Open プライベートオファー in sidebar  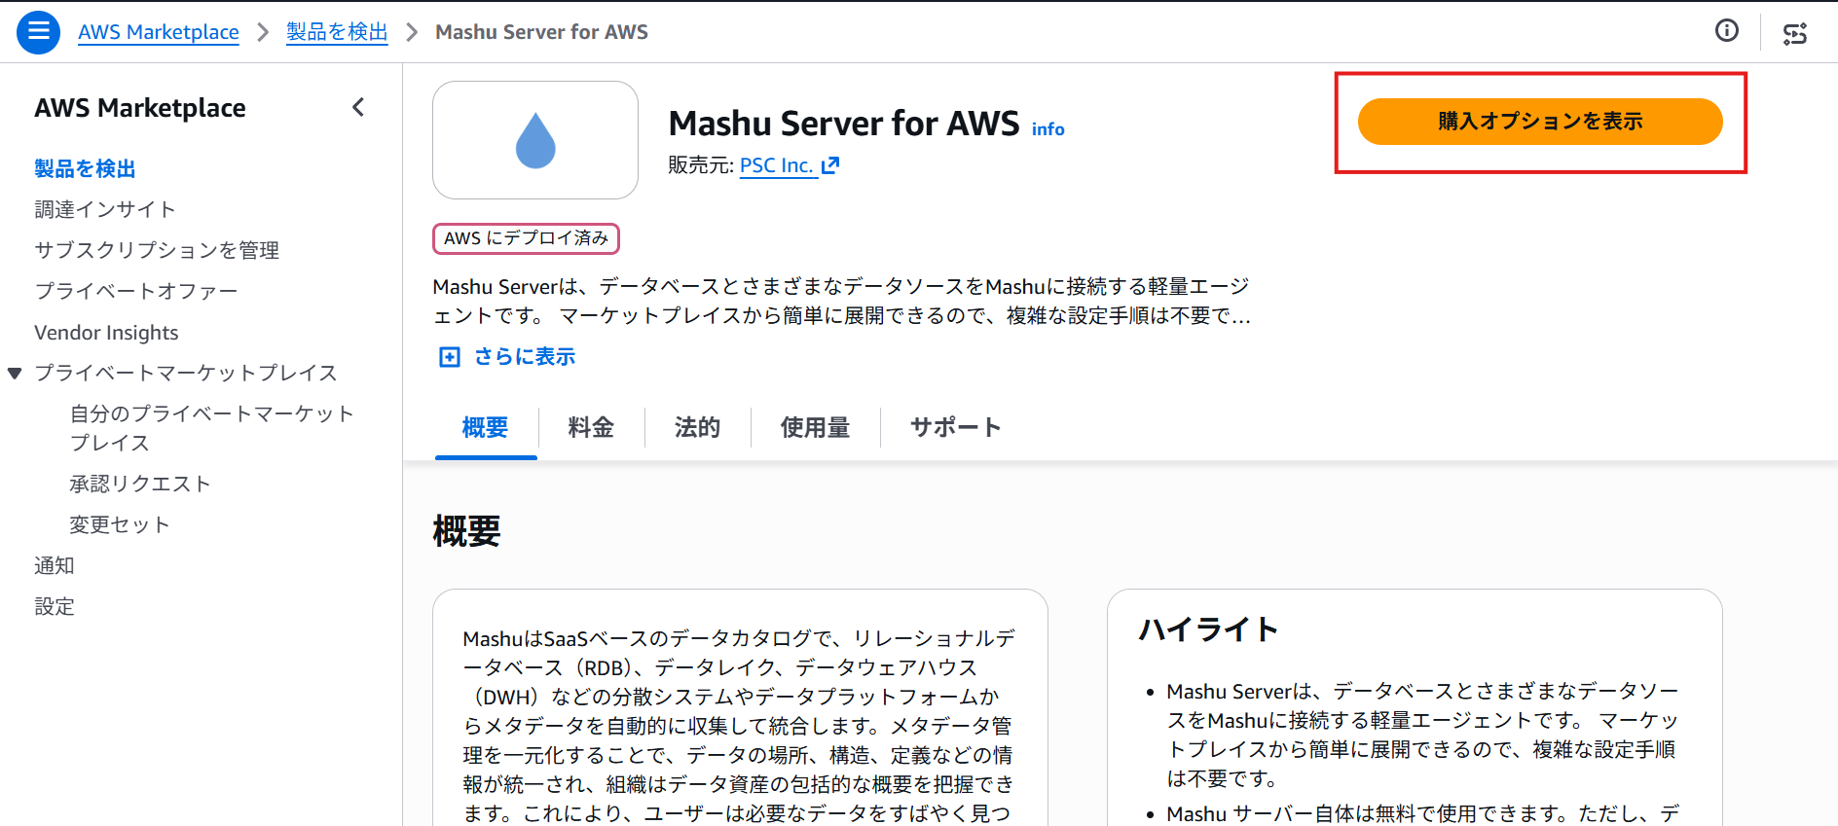coord(136,291)
